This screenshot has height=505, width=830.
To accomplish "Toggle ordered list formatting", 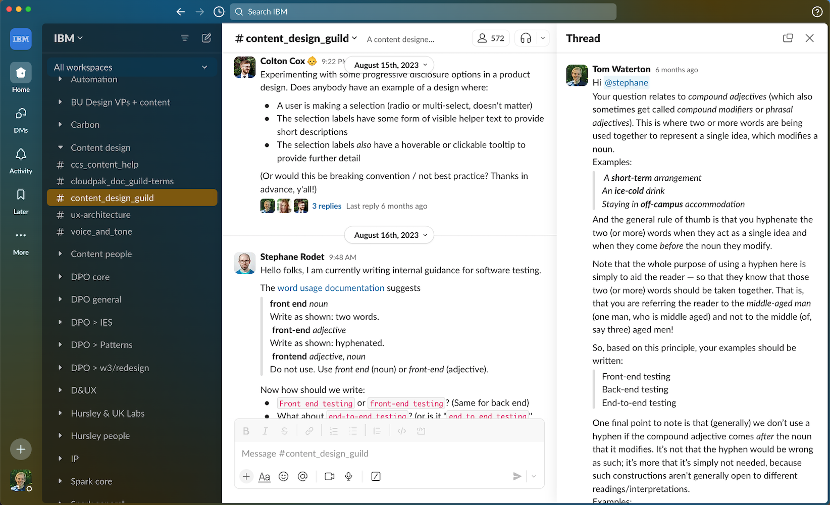I will coord(334,431).
